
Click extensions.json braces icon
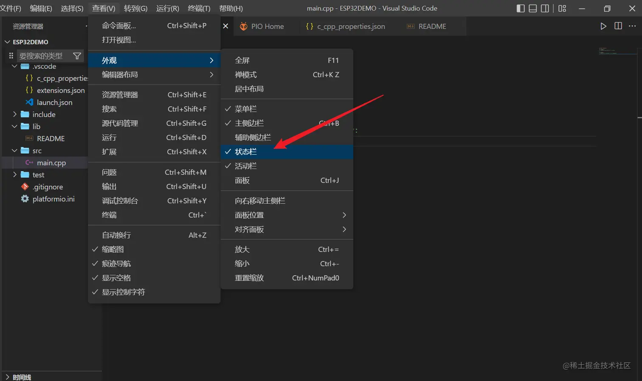29,90
